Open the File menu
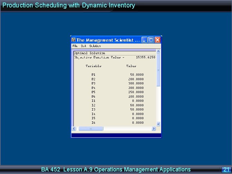232x174 pixels. (x=75, y=46)
